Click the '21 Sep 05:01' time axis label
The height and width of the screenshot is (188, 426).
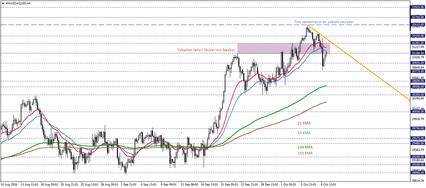tap(230, 184)
